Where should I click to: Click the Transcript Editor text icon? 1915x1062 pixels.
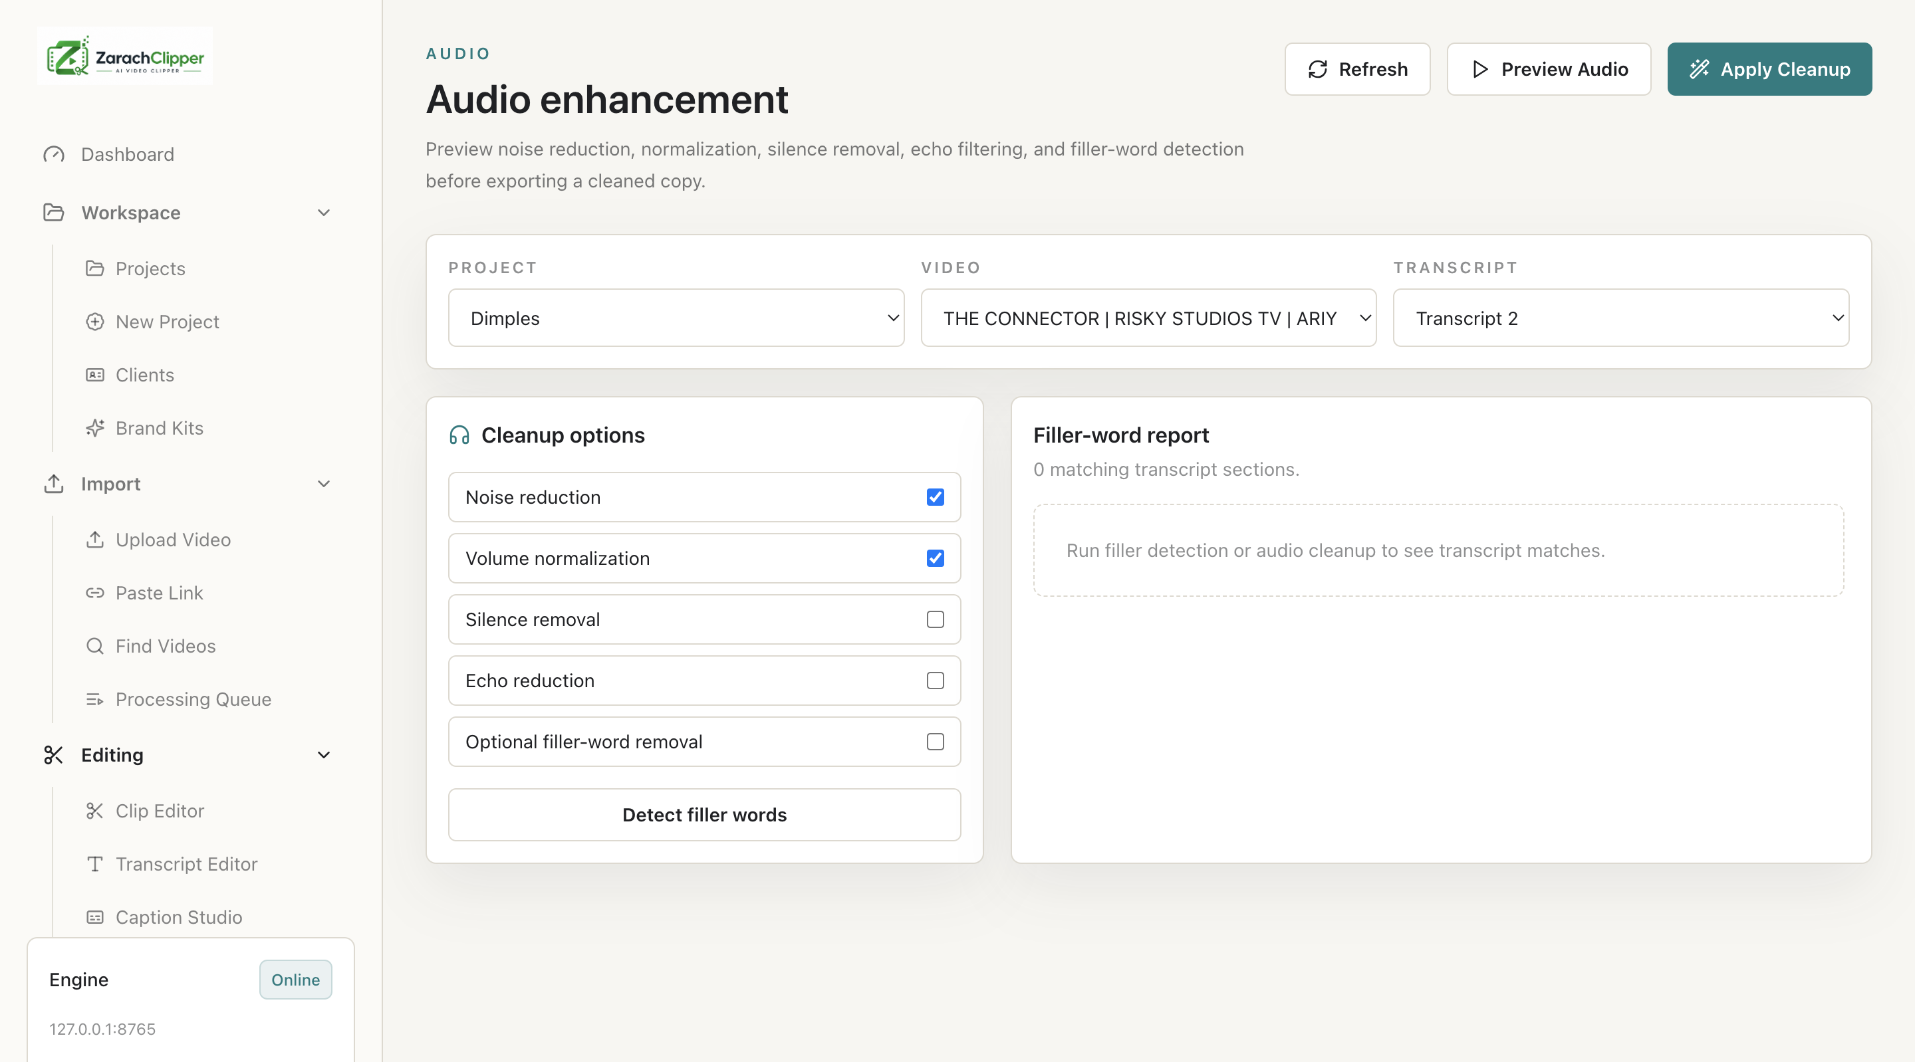coord(94,863)
